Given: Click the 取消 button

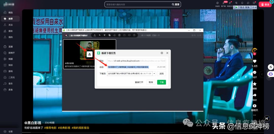Looking at the screenshot, I should [151, 82].
